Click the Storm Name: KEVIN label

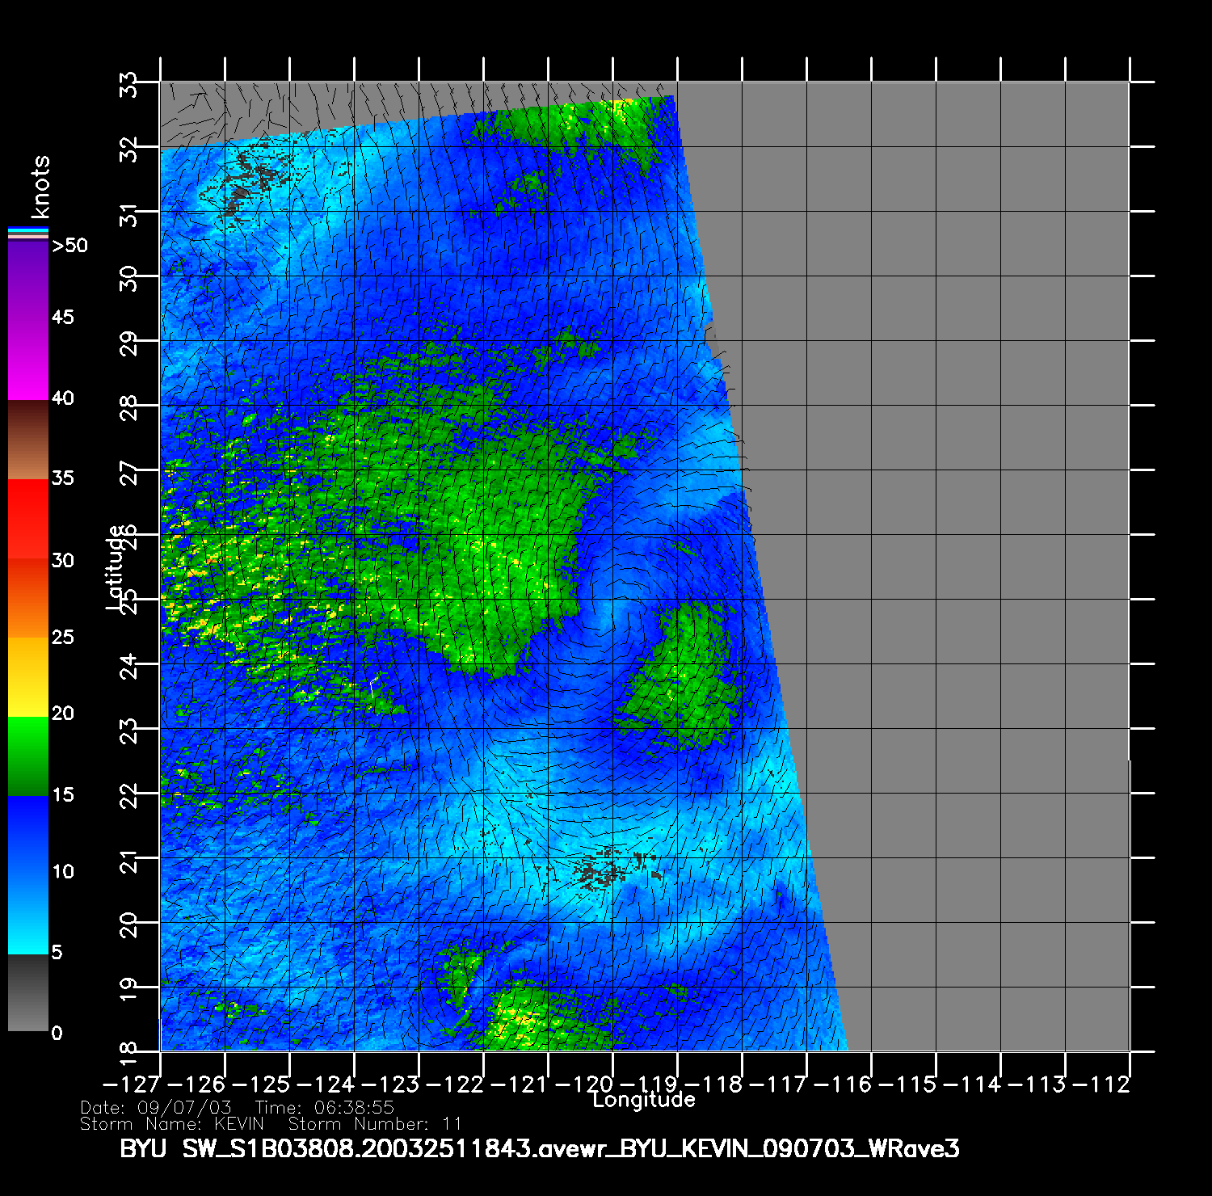[172, 1124]
